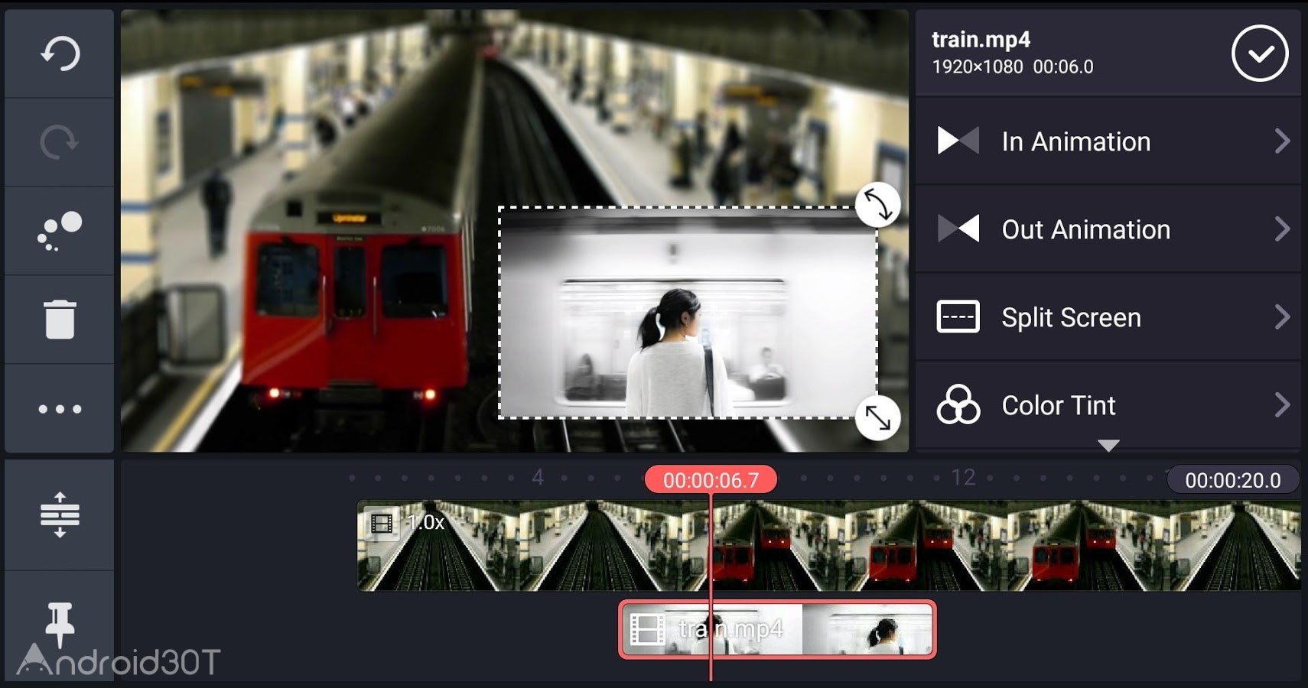The width and height of the screenshot is (1308, 688).
Task: Click the film strip icon on train.mp4 layer
Action: 646,630
